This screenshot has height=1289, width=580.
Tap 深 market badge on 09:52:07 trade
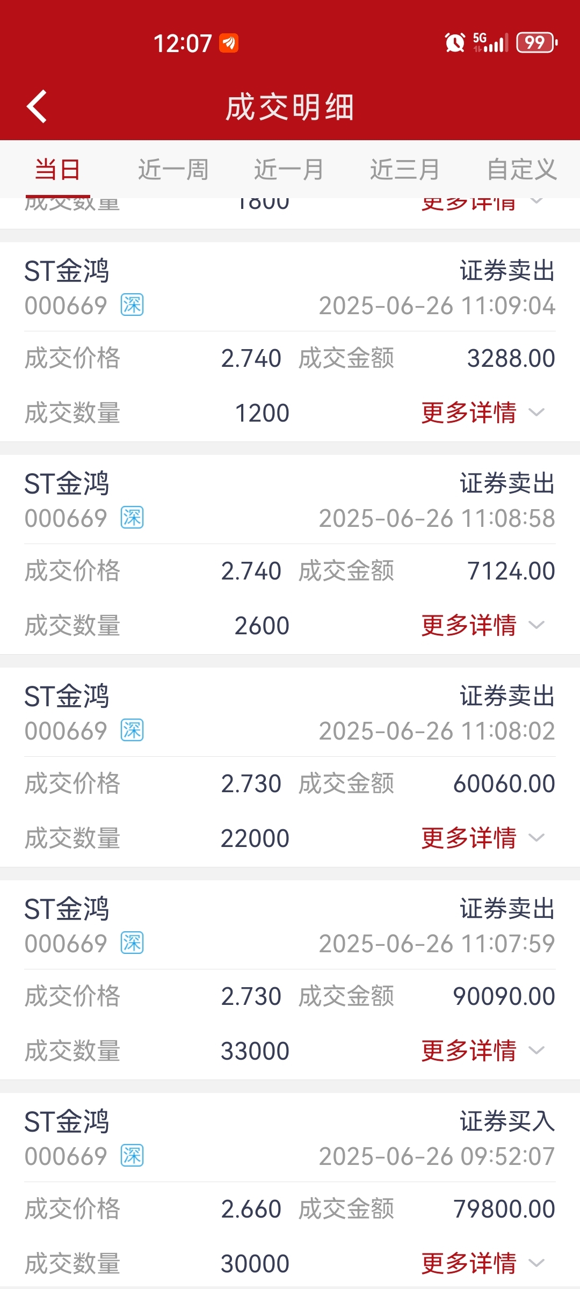132,1156
